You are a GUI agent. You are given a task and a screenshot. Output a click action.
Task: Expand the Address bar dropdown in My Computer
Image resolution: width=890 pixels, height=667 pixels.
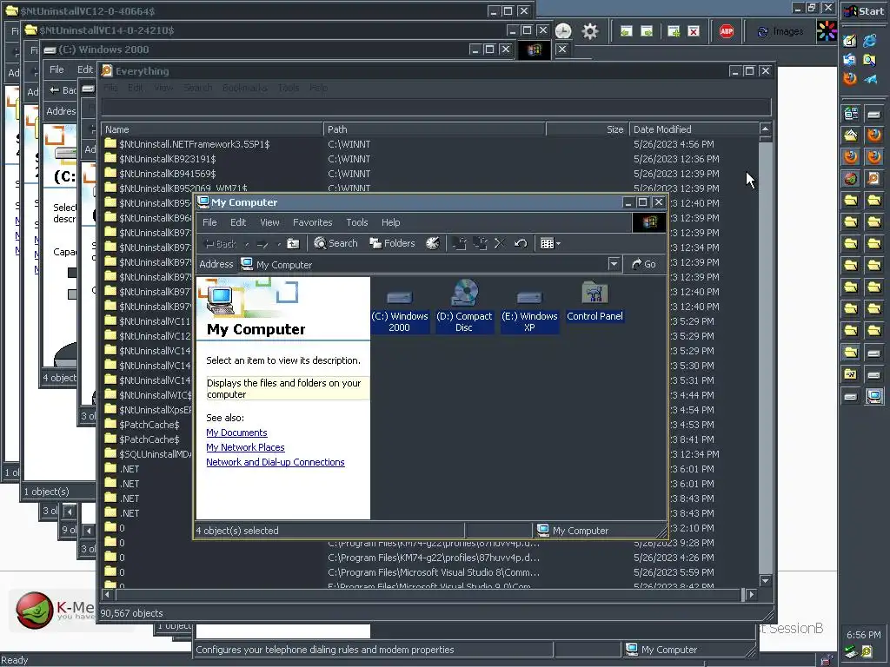(x=614, y=264)
